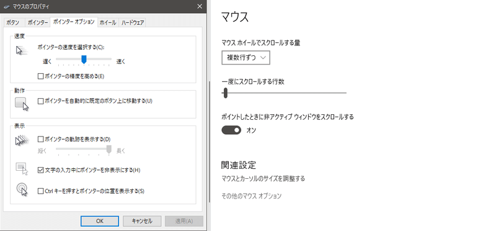Click the 長く label by trail slider

[121, 151]
